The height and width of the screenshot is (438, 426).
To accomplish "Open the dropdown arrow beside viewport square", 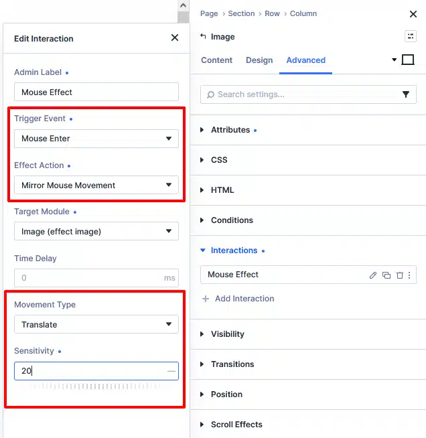I will point(394,60).
